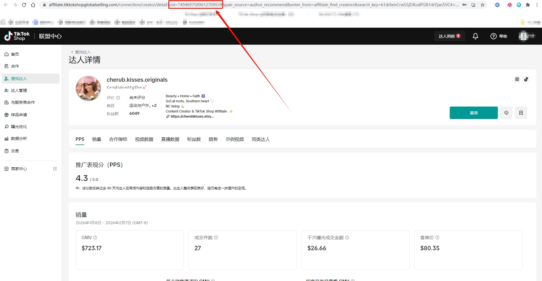Click the chat message icon beside 邀请
This screenshot has height=281, width=542.
[x=506, y=113]
